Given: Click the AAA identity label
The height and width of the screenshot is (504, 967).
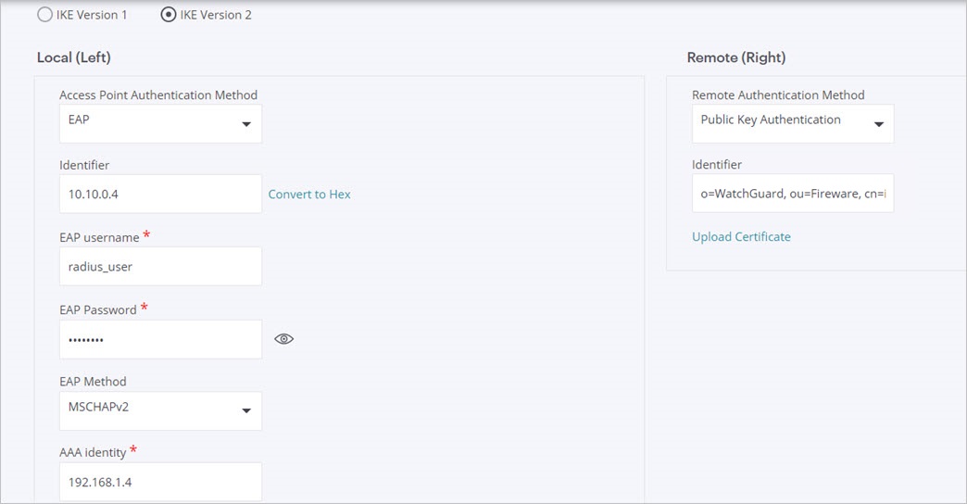Looking at the screenshot, I should 93,452.
